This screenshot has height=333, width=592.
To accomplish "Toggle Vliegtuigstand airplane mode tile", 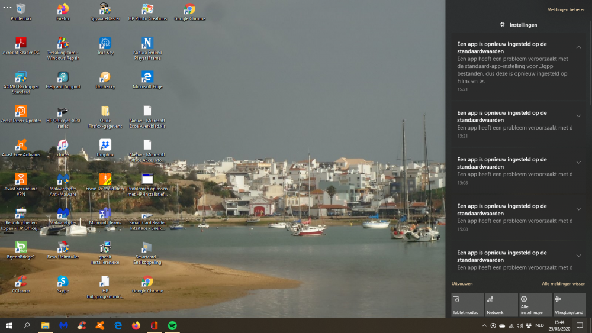I will pos(569,305).
